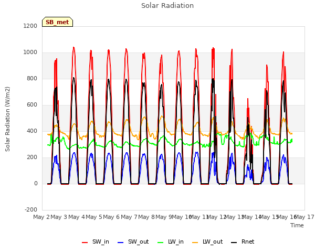The width and height of the screenshot is (336, 252).
Task: Toggle the SW_out legend entry
Action: click(133, 241)
